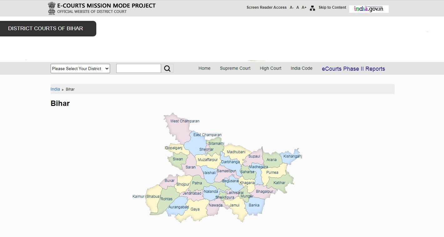Increase font size with A+ link
Screen dimensions: 444x237
[x=304, y=7]
